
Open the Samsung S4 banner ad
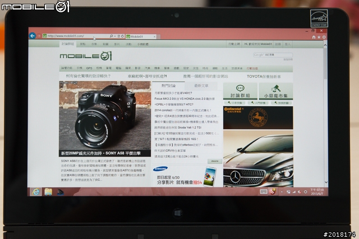(x=186, y=176)
